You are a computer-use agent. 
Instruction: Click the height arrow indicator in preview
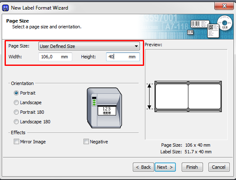149,96
